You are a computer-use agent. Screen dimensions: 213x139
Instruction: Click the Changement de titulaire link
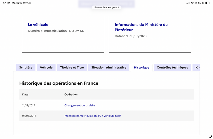point(80,105)
